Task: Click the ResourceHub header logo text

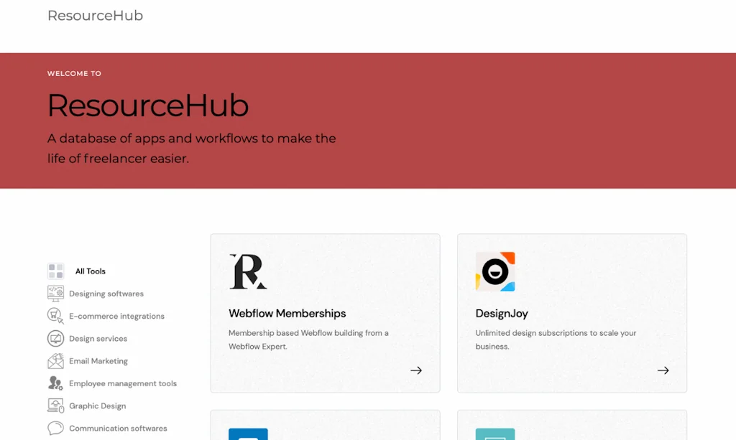Action: pos(95,15)
